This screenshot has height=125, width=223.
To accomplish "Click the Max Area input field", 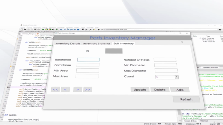I will click(x=87, y=76).
